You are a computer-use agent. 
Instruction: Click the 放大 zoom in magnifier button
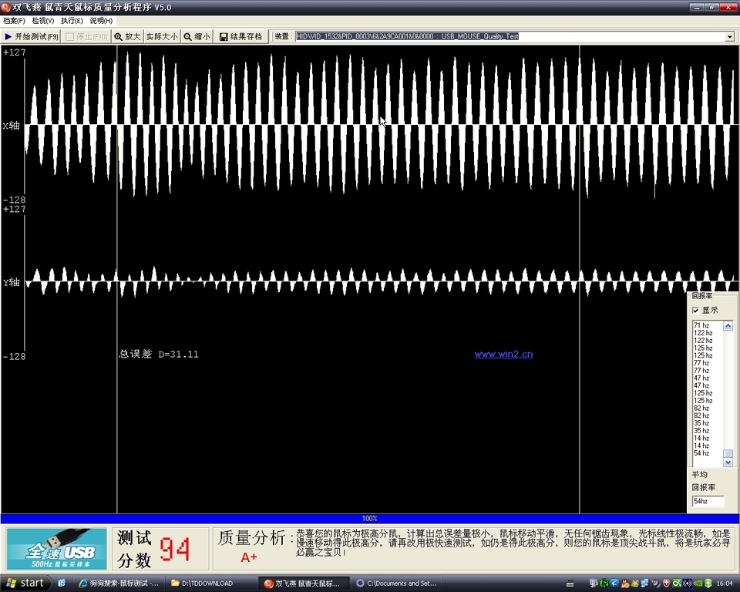coord(127,36)
